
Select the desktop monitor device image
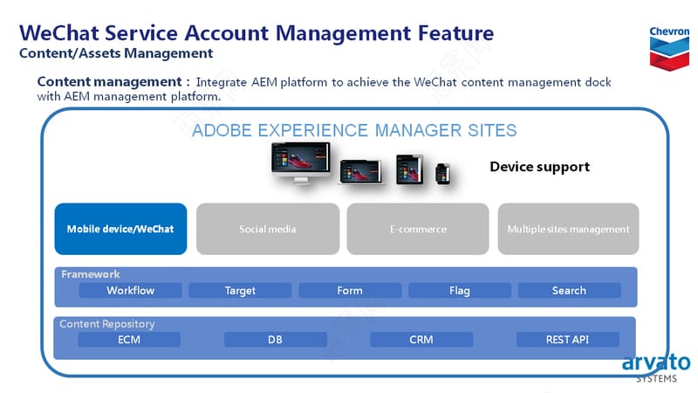point(301,162)
